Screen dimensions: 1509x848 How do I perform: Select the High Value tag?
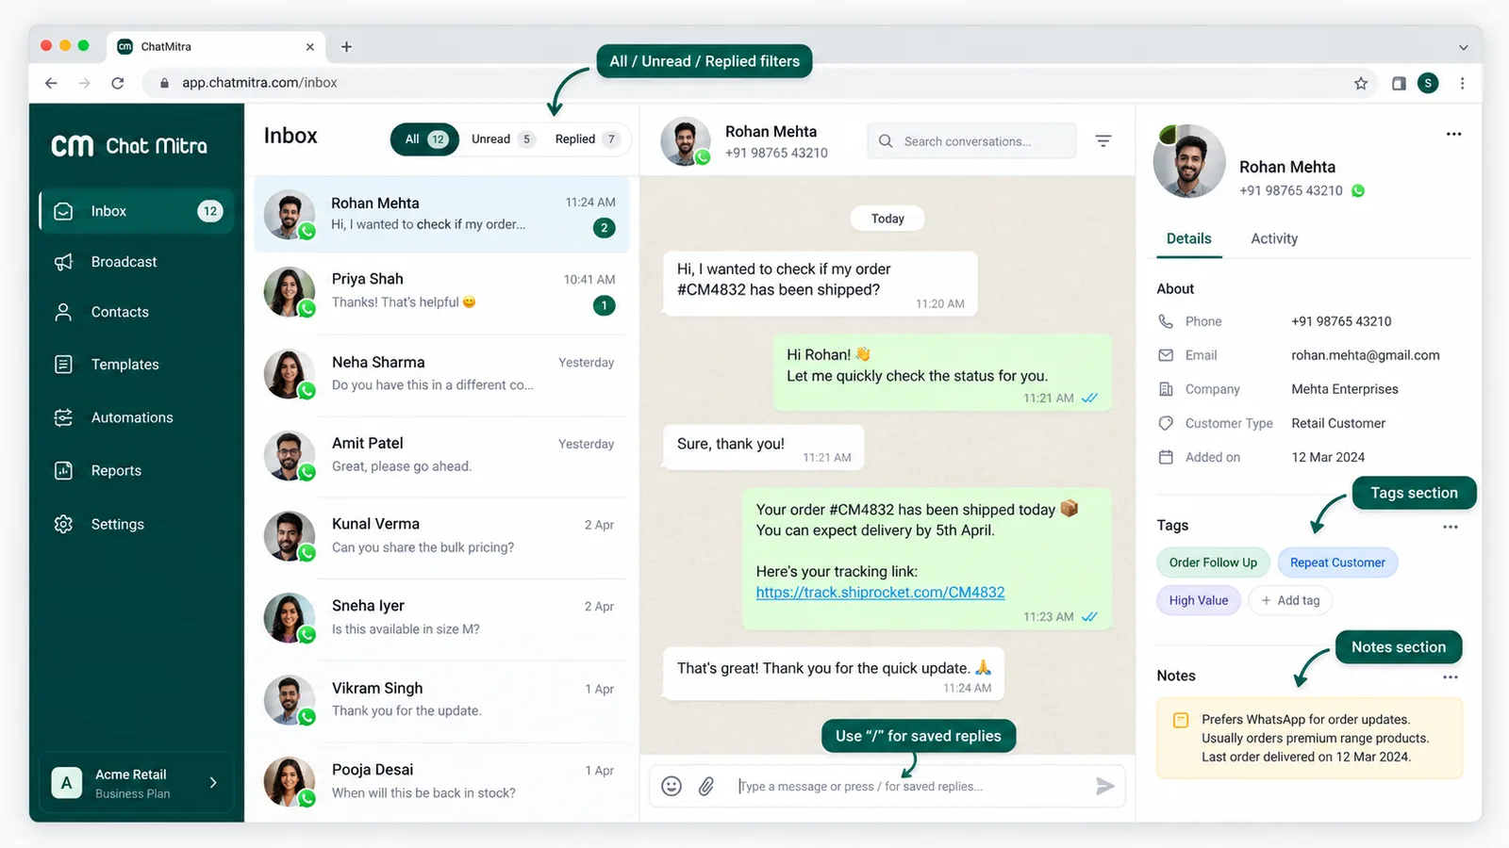point(1199,600)
